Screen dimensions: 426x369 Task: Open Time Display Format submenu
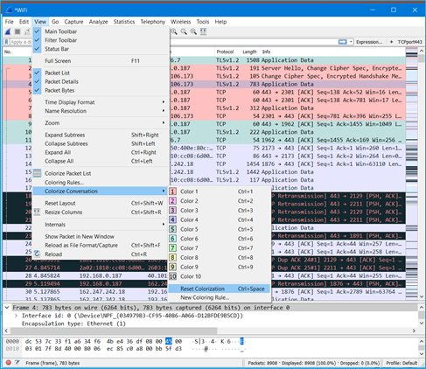click(101, 102)
